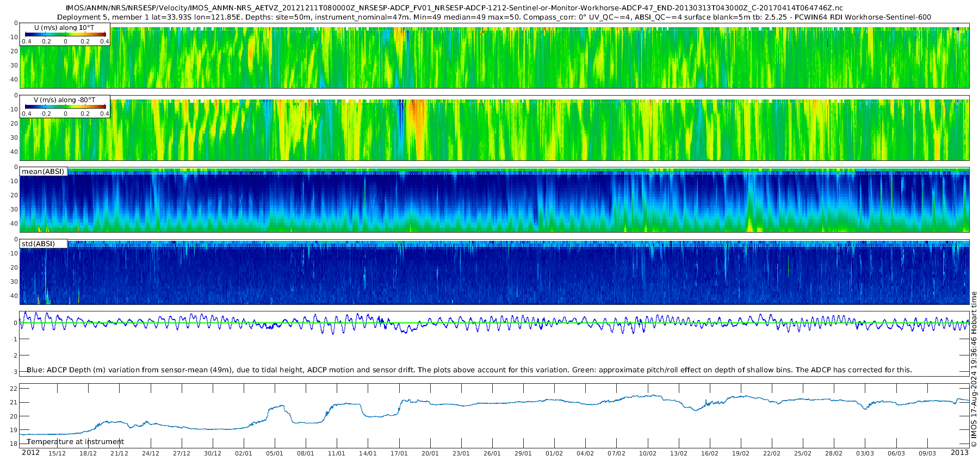Click the 2012 year label at axis start
Image resolution: width=979 pixels, height=462 pixels.
point(30,453)
